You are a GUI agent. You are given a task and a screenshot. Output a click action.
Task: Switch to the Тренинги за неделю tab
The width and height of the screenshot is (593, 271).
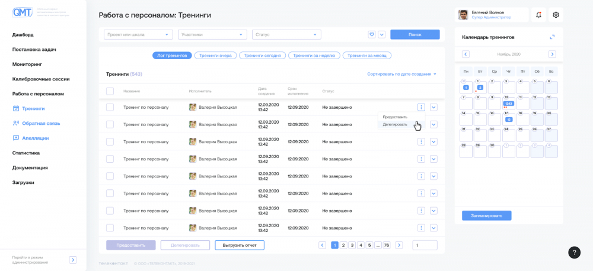tap(314, 56)
